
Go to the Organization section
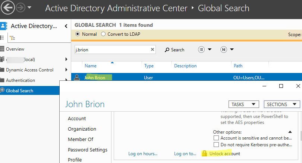tap(82, 129)
